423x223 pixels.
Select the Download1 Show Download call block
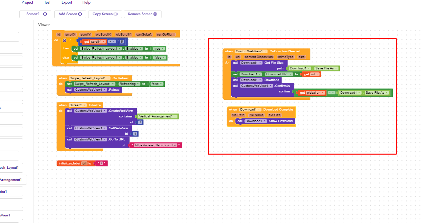(280, 121)
